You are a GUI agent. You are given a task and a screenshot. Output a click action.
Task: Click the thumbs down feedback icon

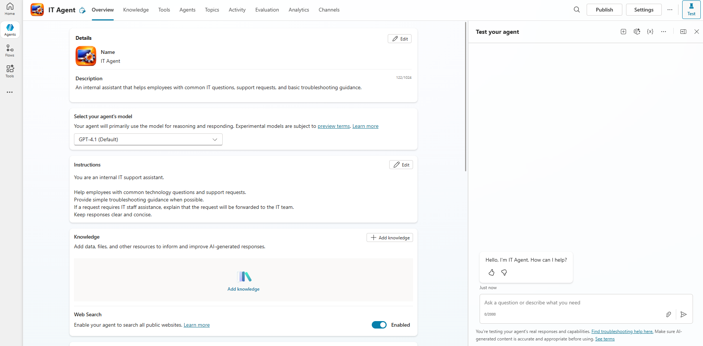[x=504, y=272]
